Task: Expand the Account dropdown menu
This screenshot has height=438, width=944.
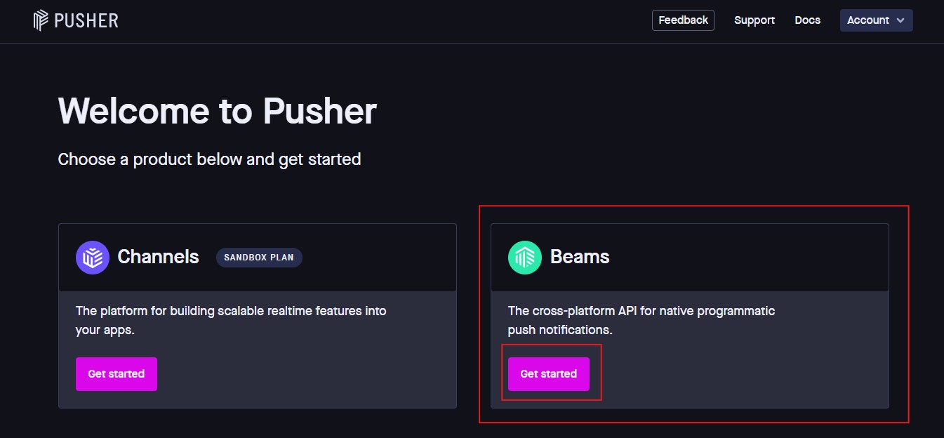Action: [868, 20]
